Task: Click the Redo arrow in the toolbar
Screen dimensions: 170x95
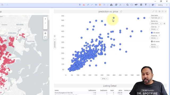Action: [x=7, y=5]
